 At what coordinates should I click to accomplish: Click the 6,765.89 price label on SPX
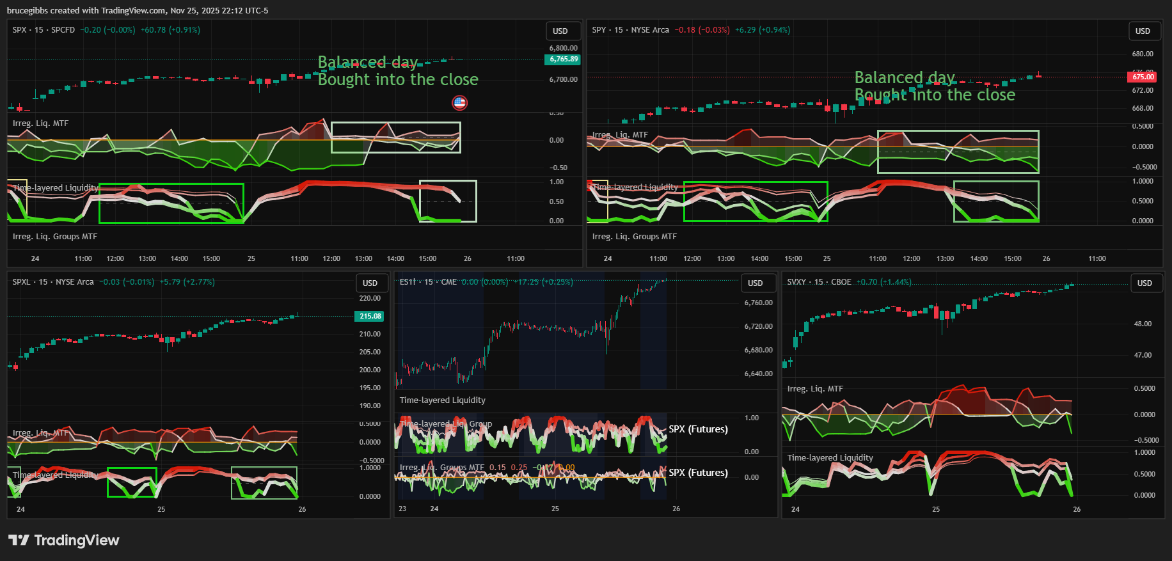point(563,59)
